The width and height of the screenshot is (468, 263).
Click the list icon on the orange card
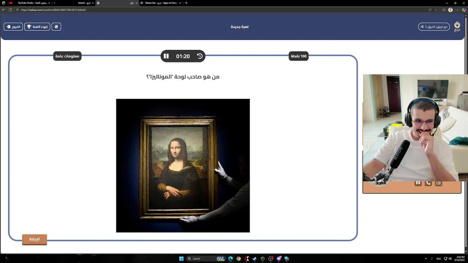pyautogui.click(x=438, y=183)
